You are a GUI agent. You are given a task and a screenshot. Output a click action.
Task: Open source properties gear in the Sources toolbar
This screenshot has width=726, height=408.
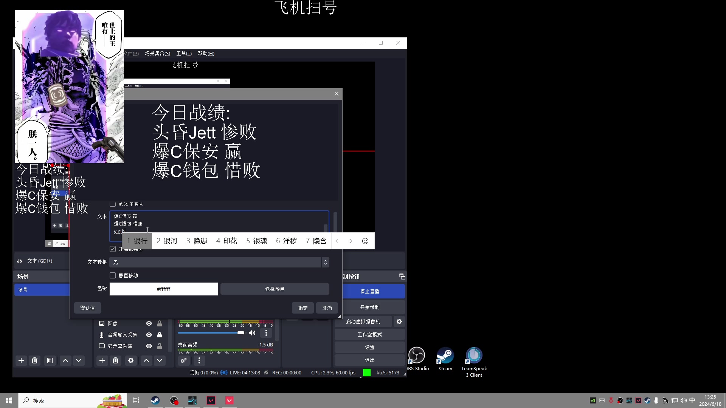[x=131, y=360]
